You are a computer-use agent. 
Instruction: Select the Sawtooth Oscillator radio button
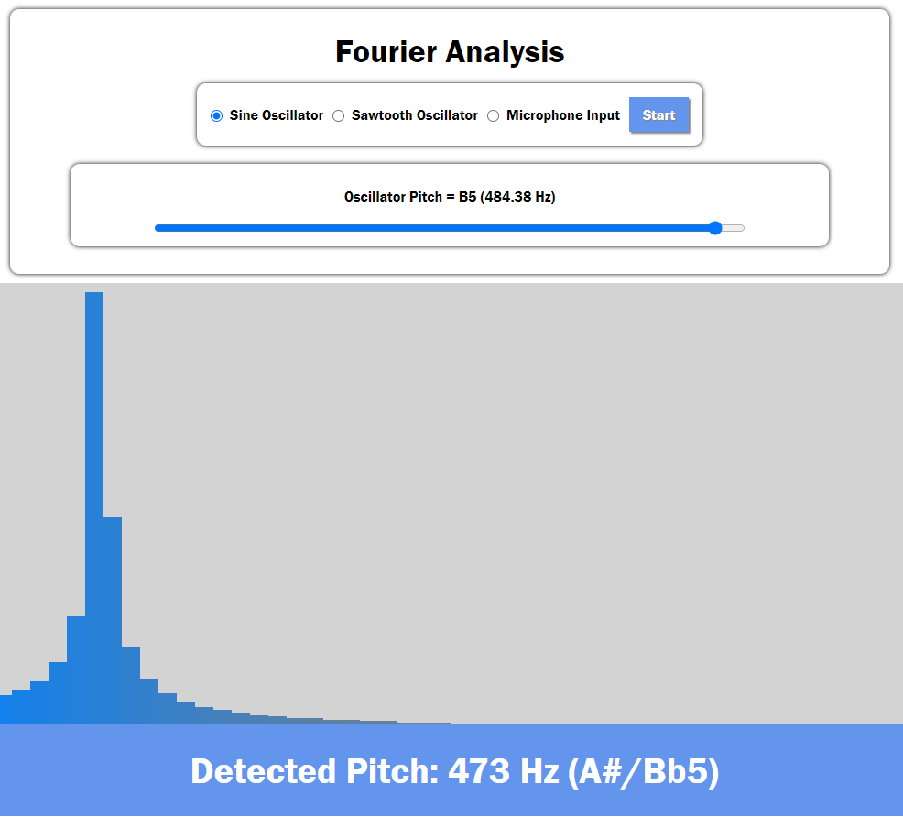click(x=338, y=116)
